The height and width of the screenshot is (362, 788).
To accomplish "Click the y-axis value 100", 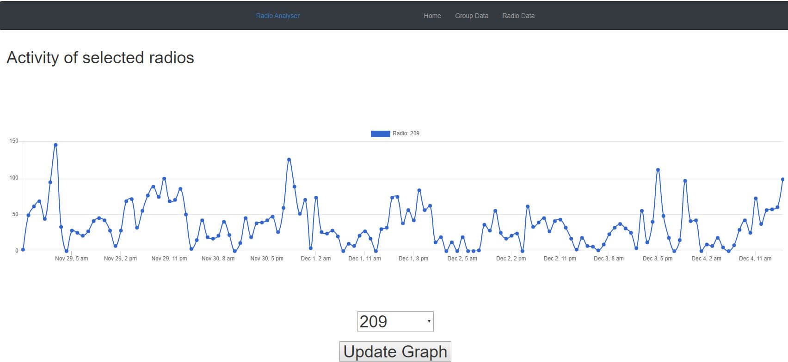I will tap(14, 178).
